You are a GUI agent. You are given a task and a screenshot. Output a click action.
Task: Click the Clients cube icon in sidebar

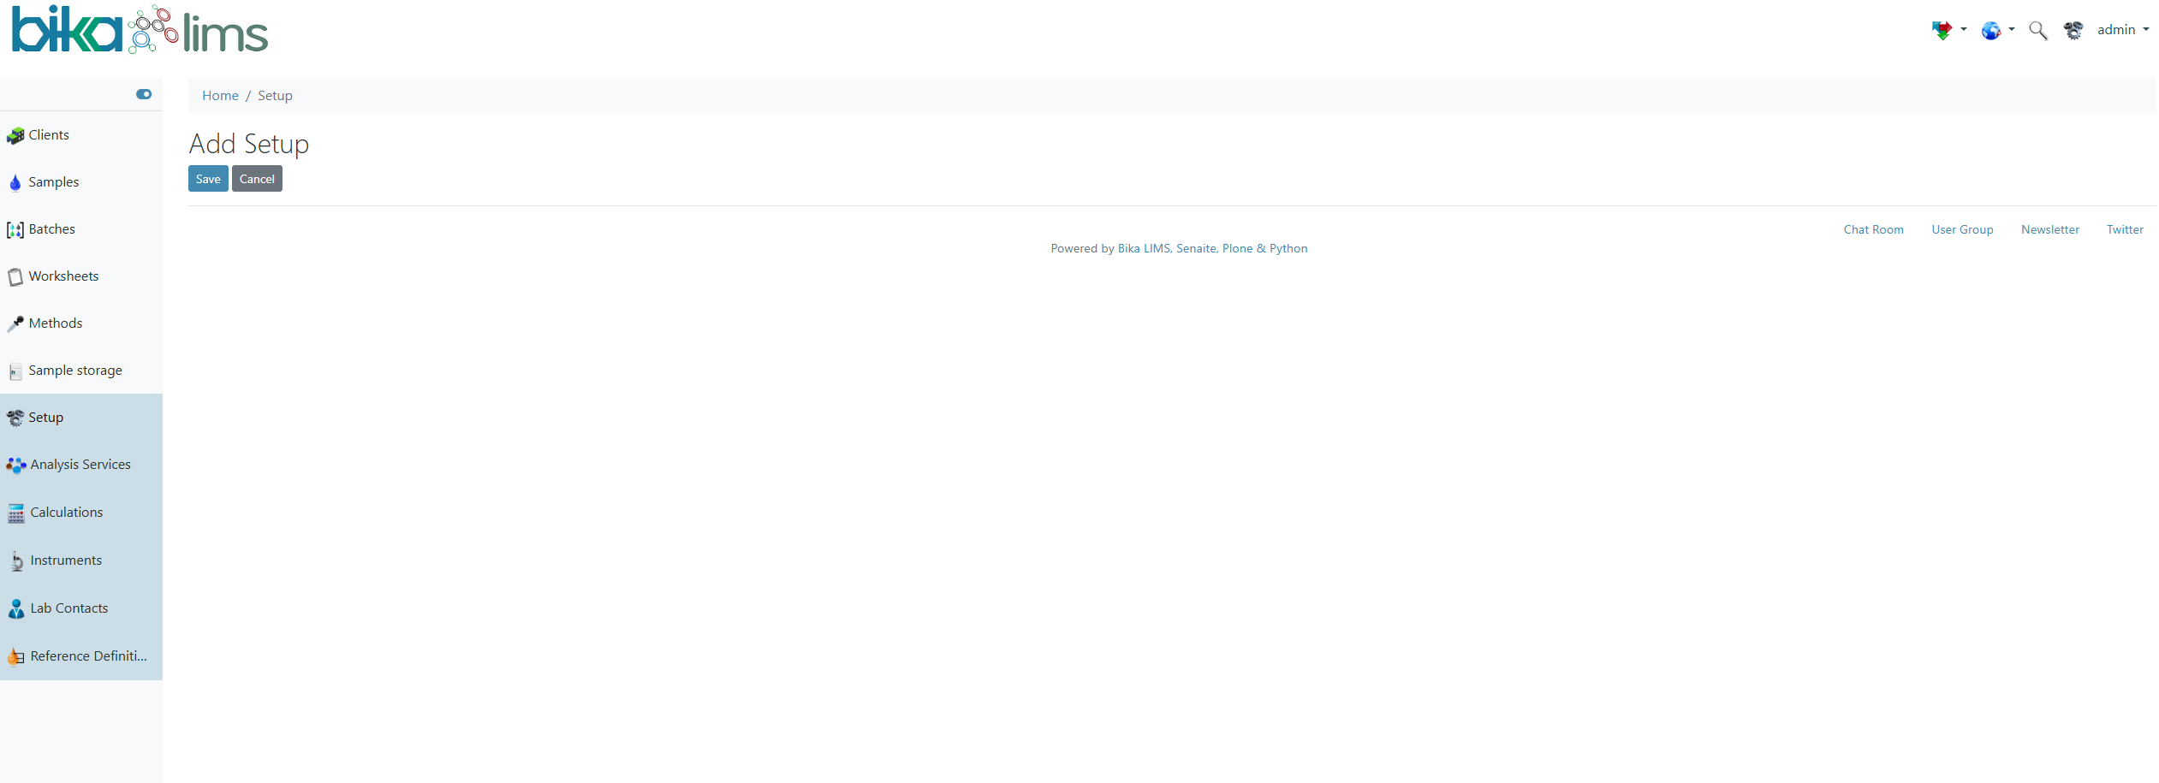coord(15,136)
